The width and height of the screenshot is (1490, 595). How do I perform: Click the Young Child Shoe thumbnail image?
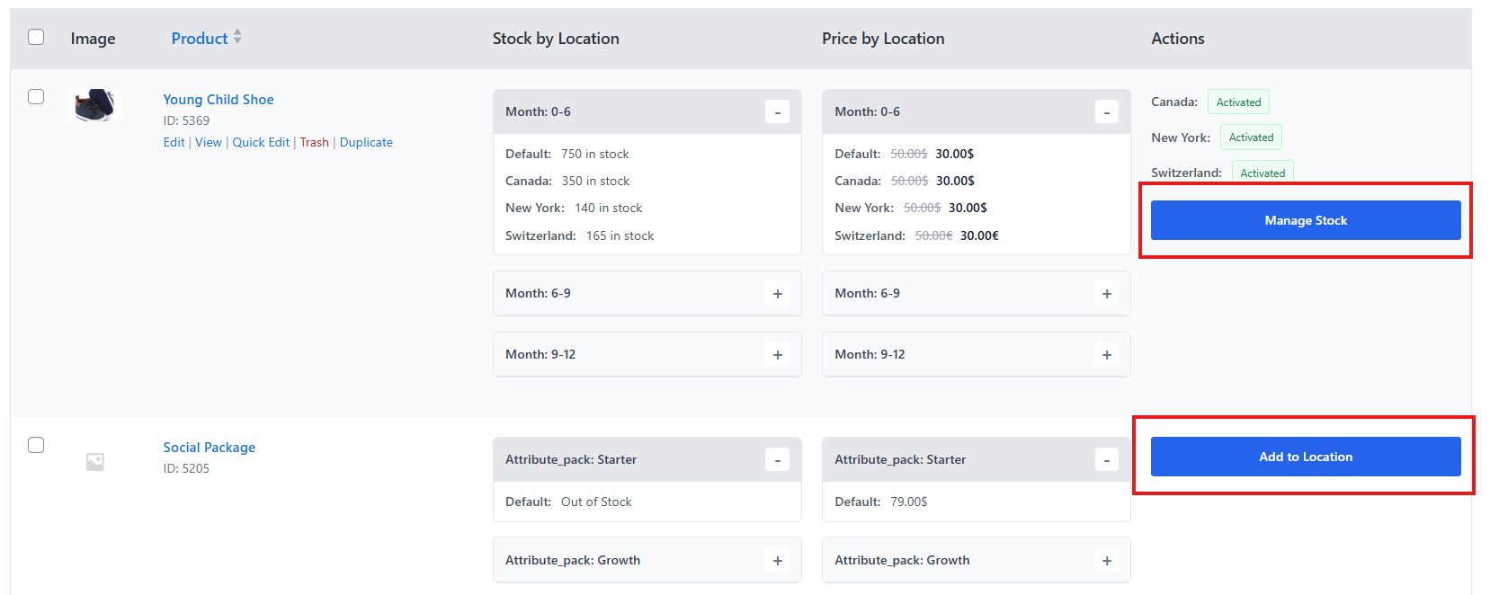pyautogui.click(x=95, y=105)
